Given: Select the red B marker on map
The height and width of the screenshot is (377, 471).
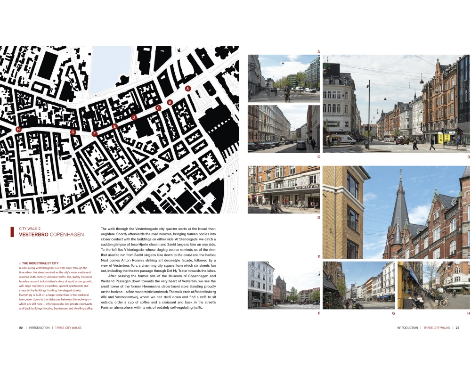Looking at the screenshot, I should pos(170,102).
